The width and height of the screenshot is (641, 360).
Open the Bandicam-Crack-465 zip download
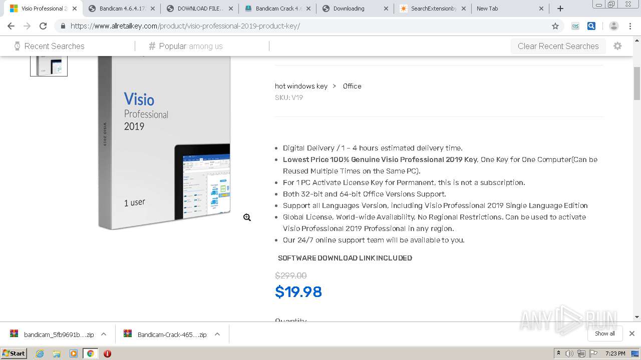(166, 334)
